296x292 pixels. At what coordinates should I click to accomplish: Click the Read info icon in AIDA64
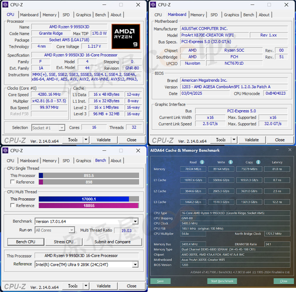(x=202, y=162)
